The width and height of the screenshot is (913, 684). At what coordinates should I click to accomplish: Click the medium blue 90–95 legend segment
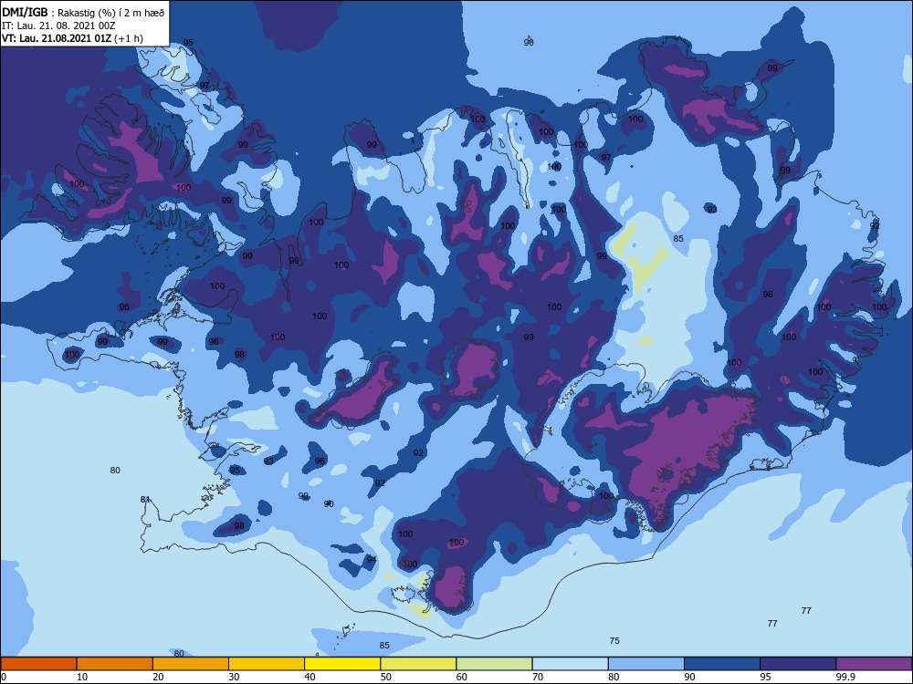pyautogui.click(x=722, y=664)
